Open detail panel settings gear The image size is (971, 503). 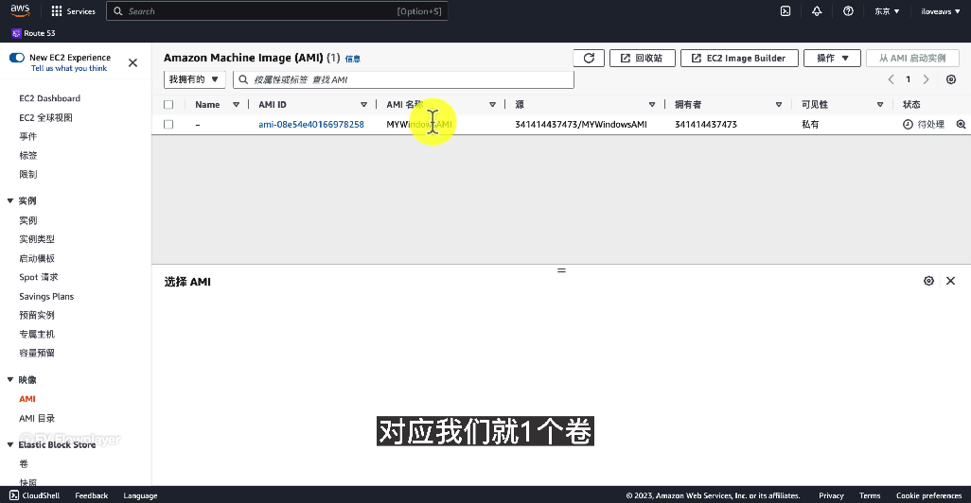point(929,281)
